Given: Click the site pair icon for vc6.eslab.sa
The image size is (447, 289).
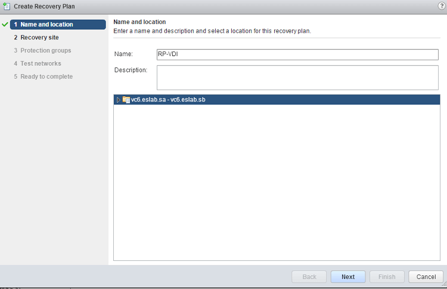Looking at the screenshot, I should click(x=126, y=100).
